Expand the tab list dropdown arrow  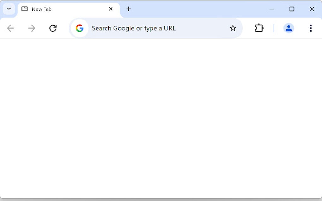[x=9, y=9]
